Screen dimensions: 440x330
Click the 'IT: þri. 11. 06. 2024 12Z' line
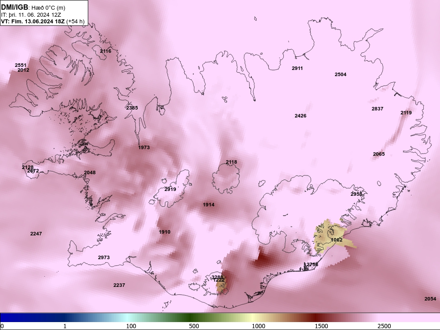[31, 15]
